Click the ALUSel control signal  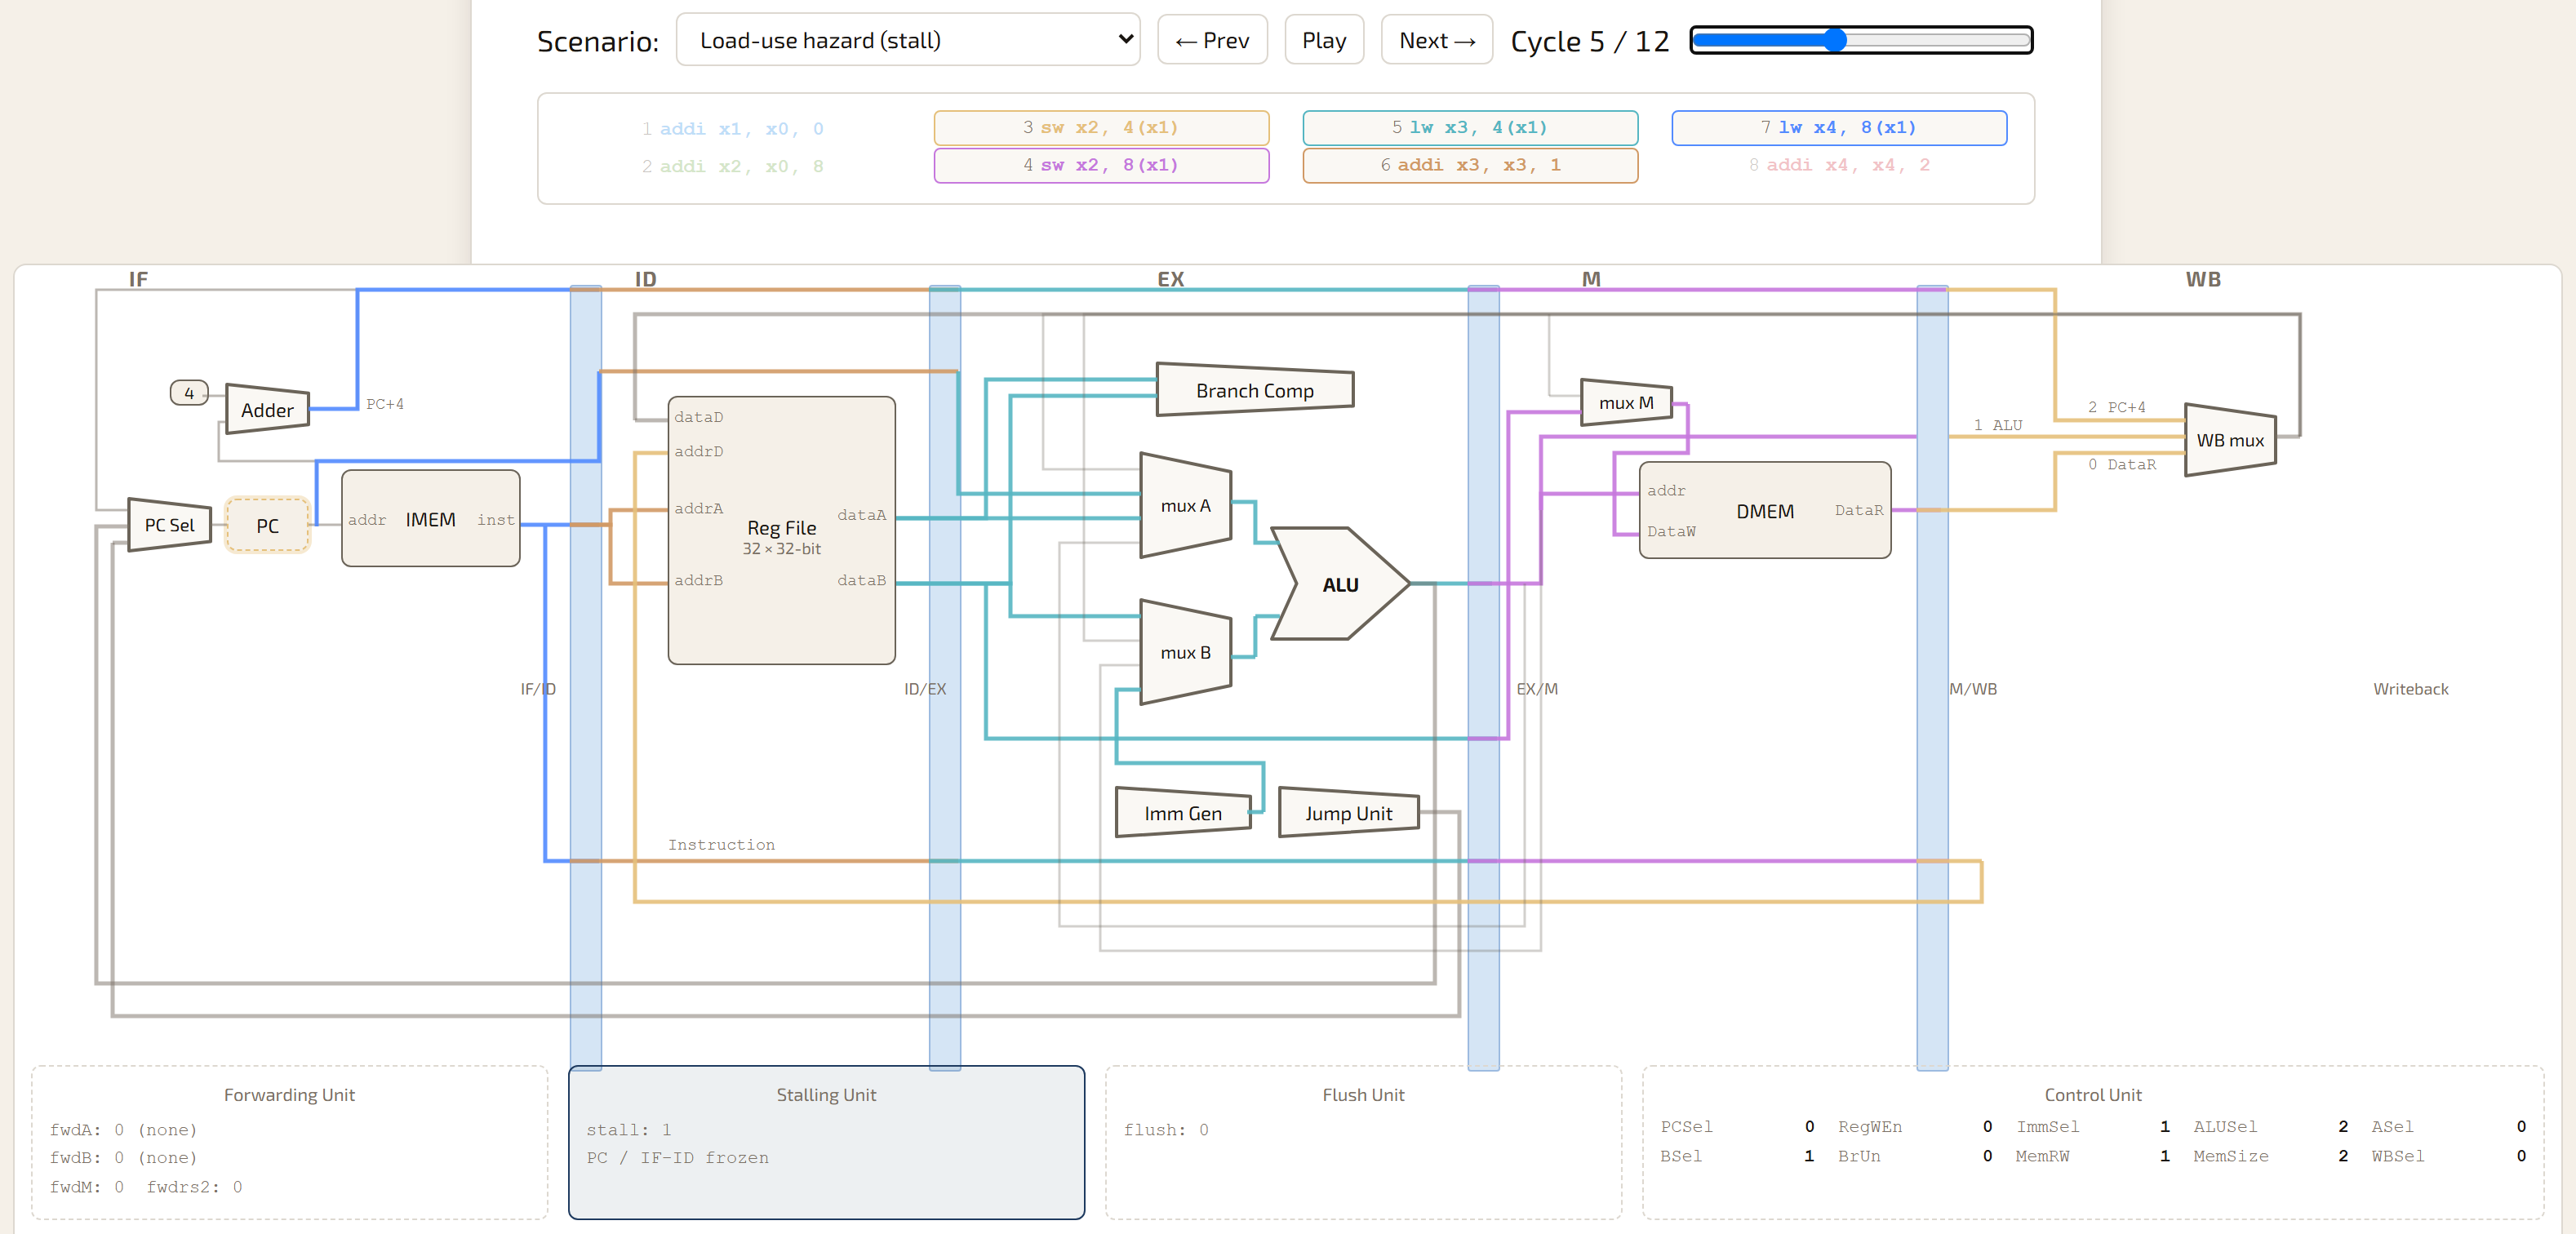click(x=2271, y=1126)
